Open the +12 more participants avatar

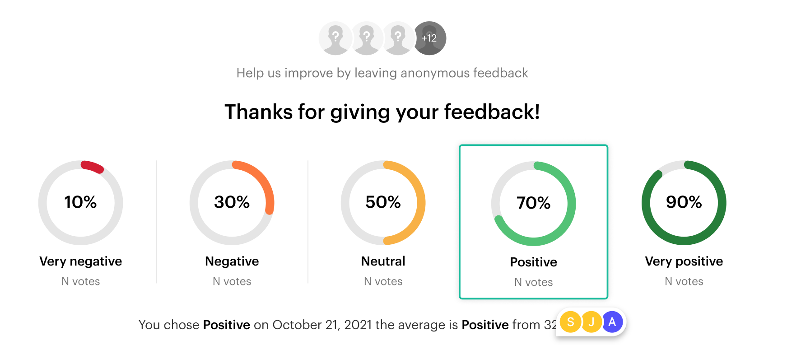click(x=430, y=38)
